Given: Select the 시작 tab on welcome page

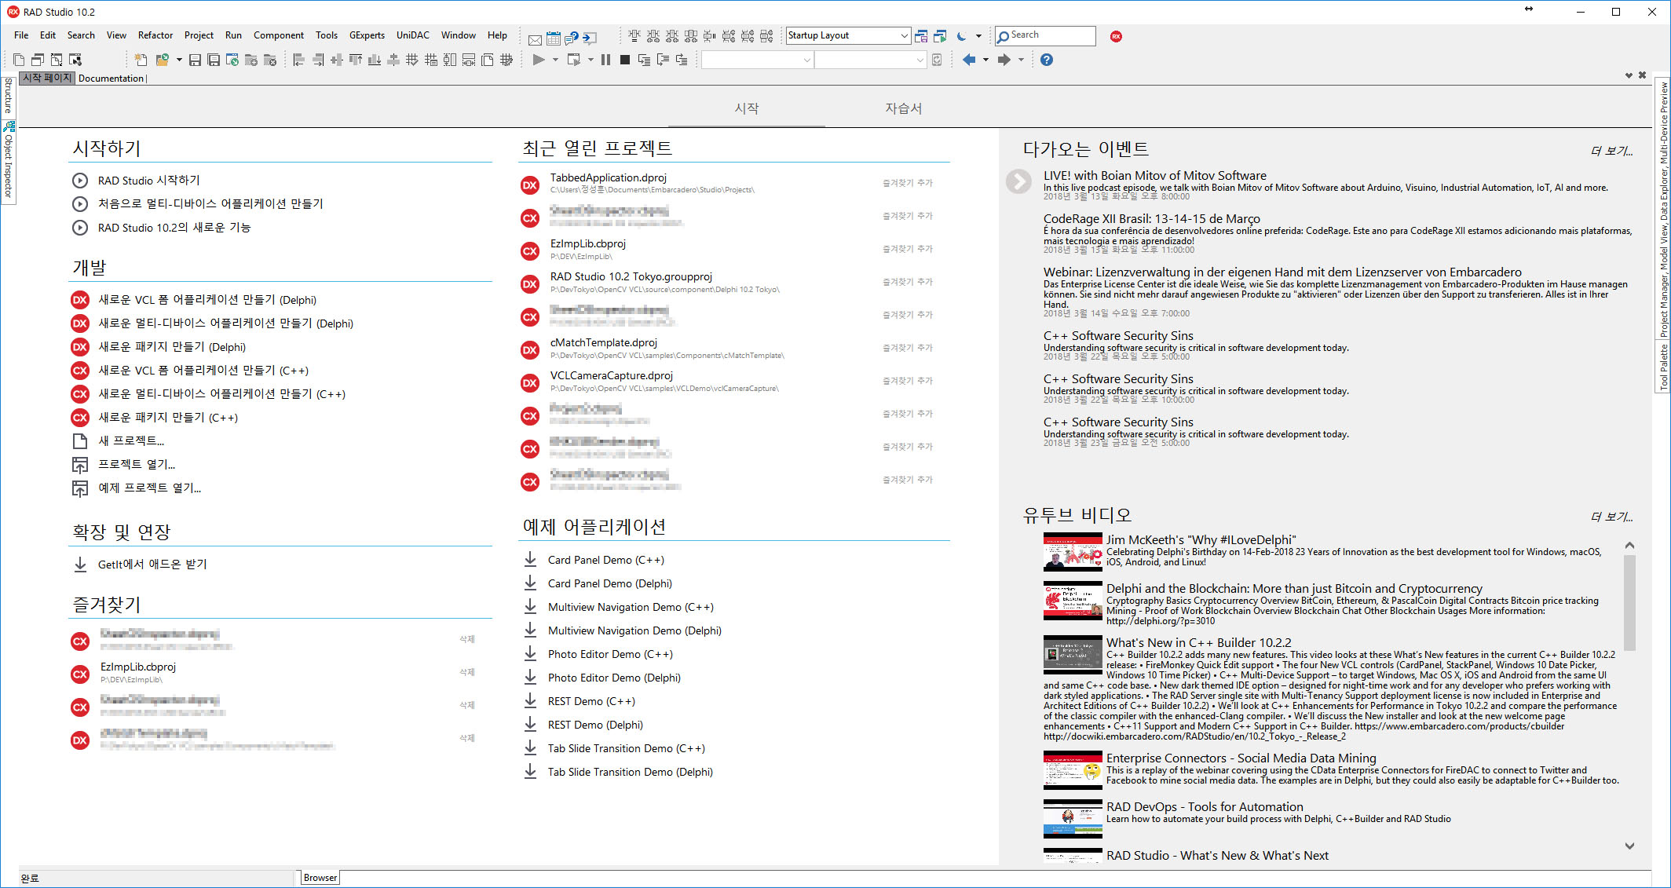Looking at the screenshot, I should [x=747, y=108].
